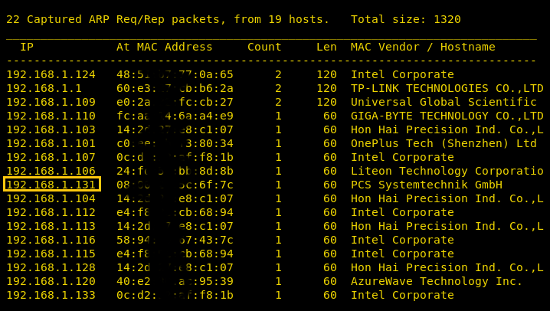Click the 'Total size: 1320' summary text
550x311 pixels.
pyautogui.click(x=406, y=19)
